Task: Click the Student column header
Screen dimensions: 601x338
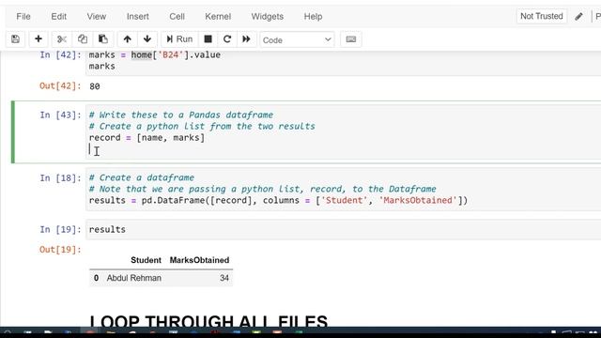Action: click(146, 260)
